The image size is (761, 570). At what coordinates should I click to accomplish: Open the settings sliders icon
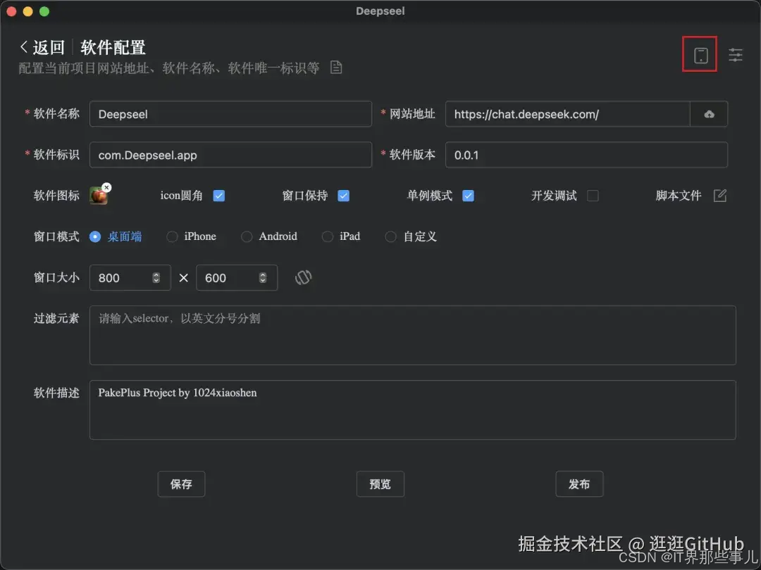pyautogui.click(x=735, y=55)
